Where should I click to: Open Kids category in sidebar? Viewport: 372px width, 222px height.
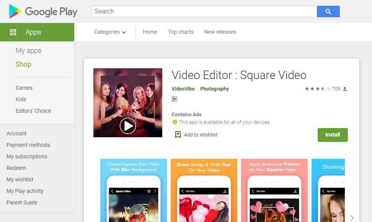pos(21,99)
